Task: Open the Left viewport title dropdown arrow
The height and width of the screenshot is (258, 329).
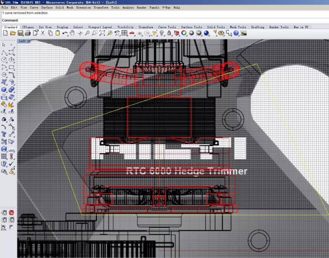Action: coord(29,41)
